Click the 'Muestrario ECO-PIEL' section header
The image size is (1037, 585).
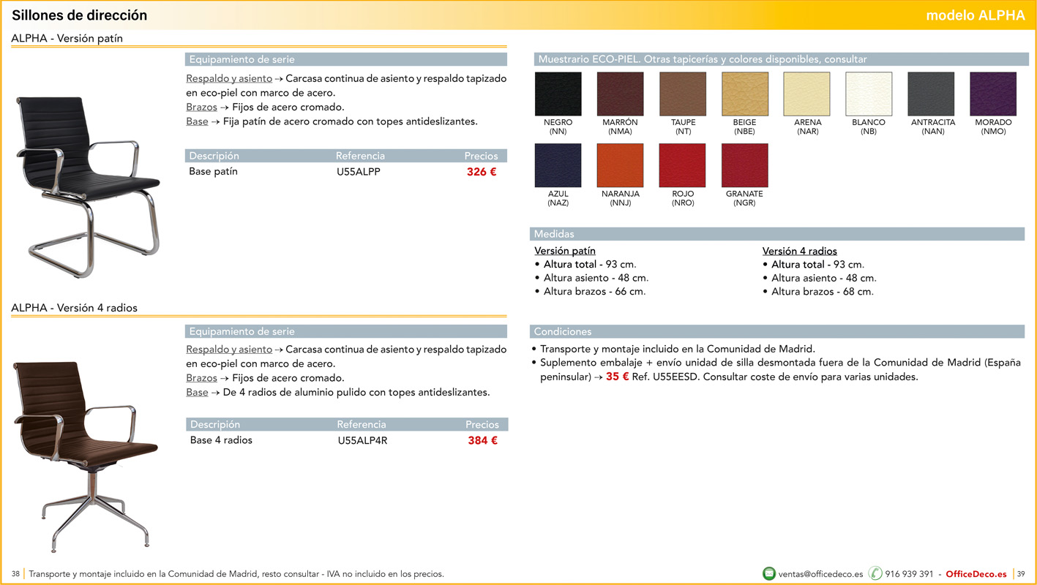pyautogui.click(x=780, y=59)
